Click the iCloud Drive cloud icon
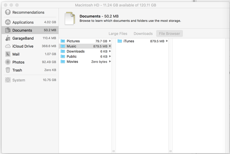Viewport: 230px width, 154px height. pyautogui.click(x=8, y=46)
